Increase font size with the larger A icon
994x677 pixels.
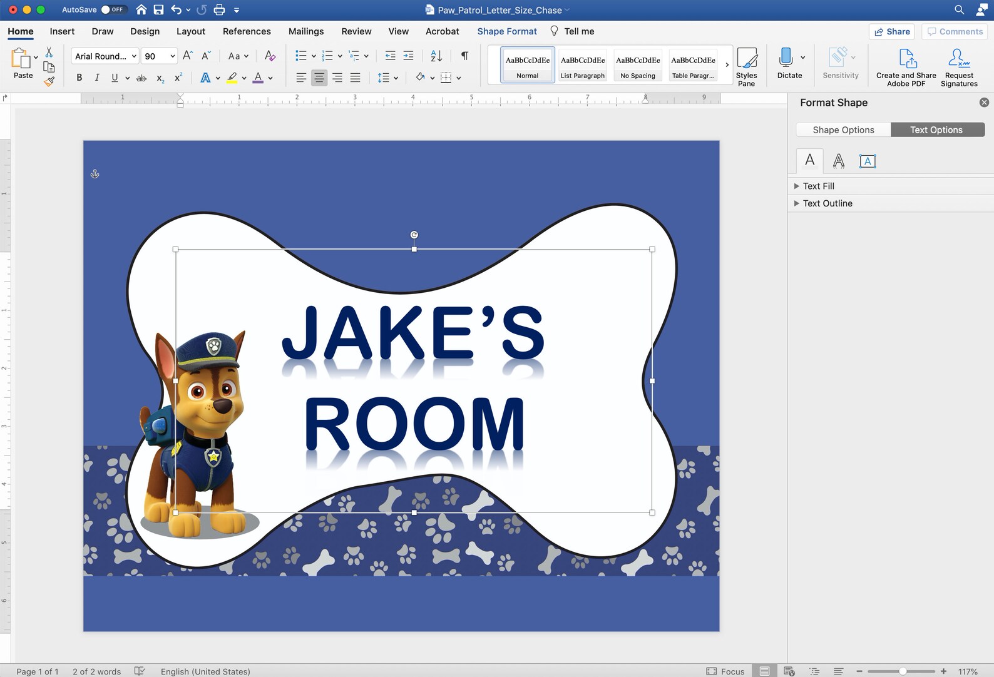coord(187,56)
